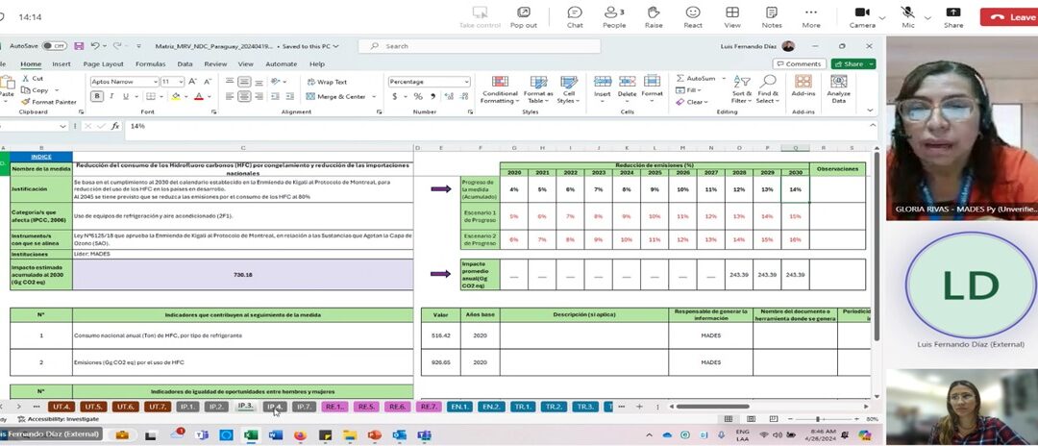Toggle the Mic mute button
Viewport: 1038px width, 446px height.
point(907,15)
